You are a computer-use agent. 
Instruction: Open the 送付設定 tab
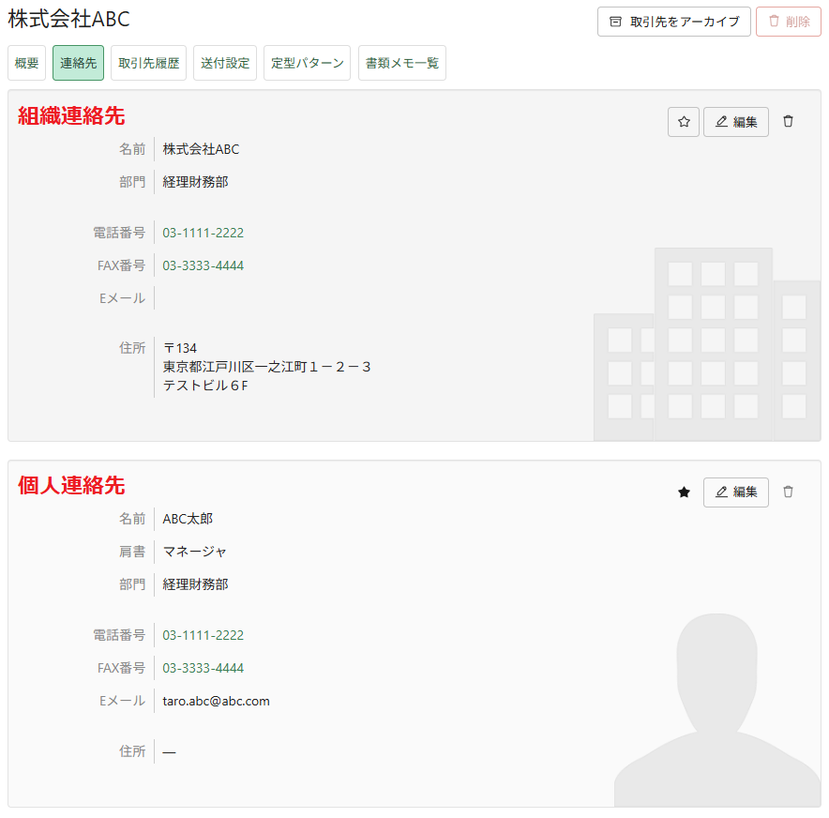click(225, 63)
